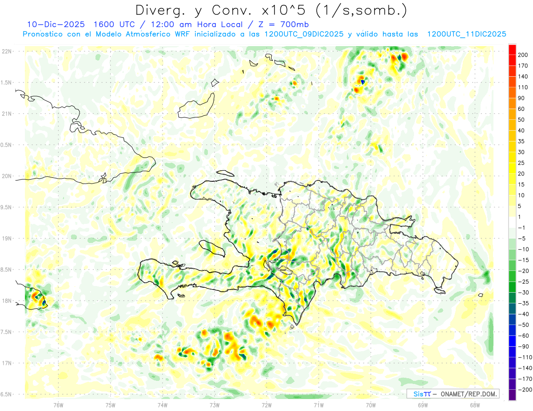The width and height of the screenshot is (533, 411).
Task: Click the "68W" longitude label
Action: pyautogui.click(x=474, y=405)
